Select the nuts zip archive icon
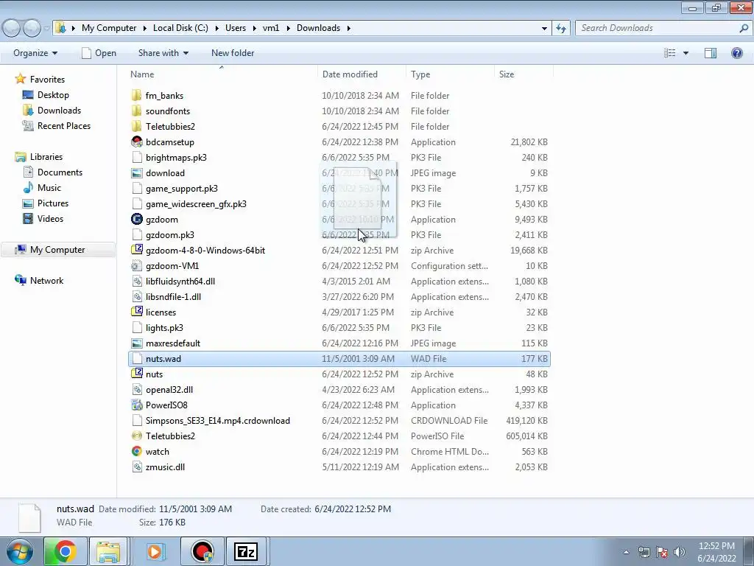 [x=136, y=374]
